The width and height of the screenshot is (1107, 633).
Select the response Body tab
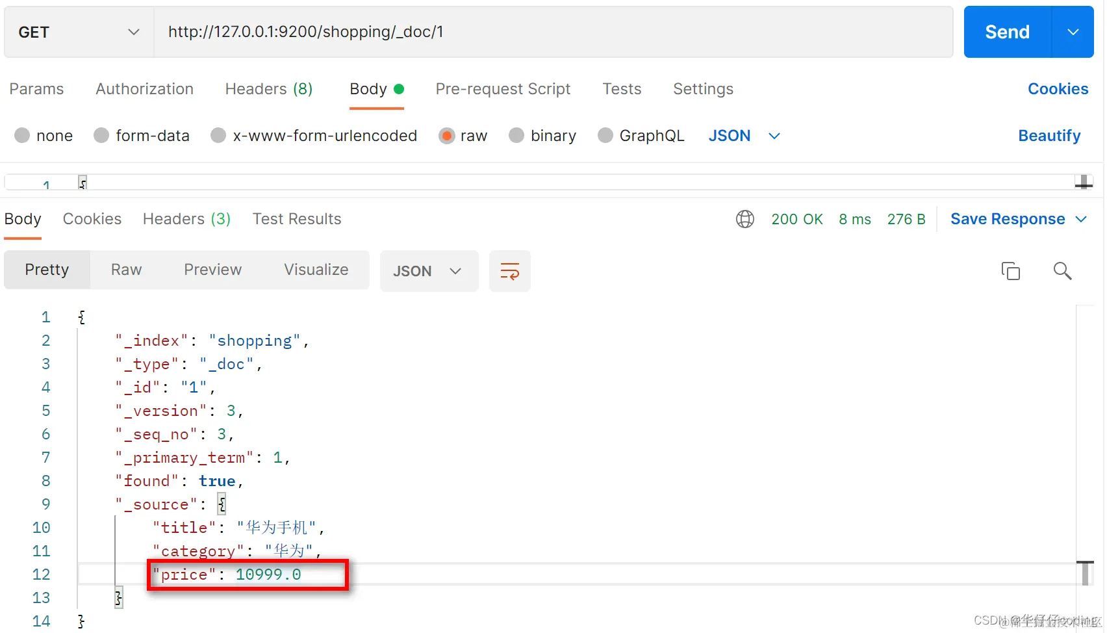point(23,219)
